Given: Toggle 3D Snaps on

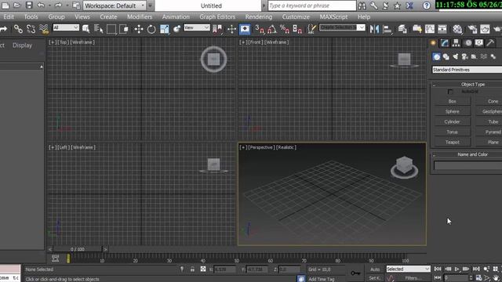Looking at the screenshot, I should [260, 29].
